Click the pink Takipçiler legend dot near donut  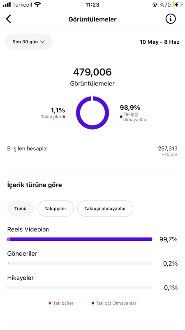[x=64, y=117]
